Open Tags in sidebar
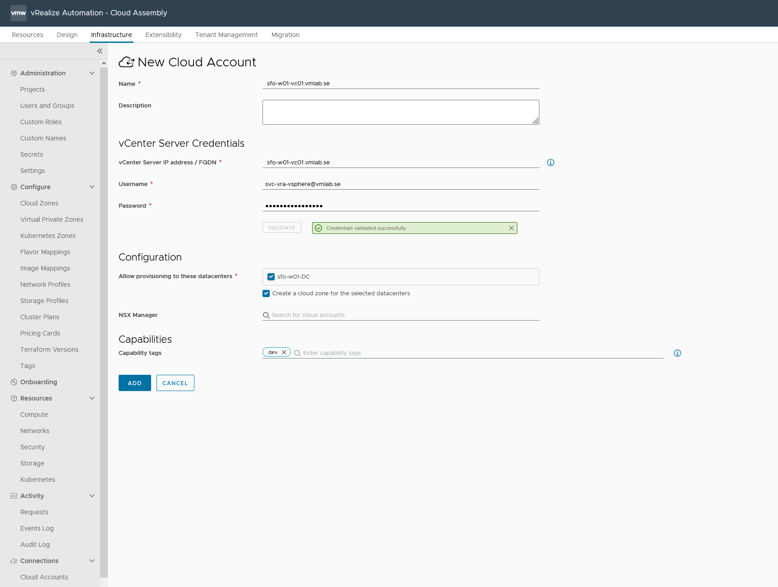Viewport: 778px width, 587px height. click(28, 366)
